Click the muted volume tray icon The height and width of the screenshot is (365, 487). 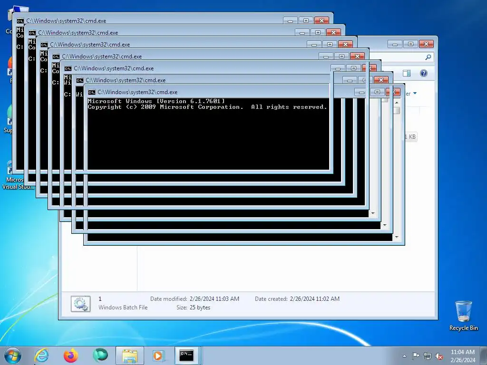439,356
